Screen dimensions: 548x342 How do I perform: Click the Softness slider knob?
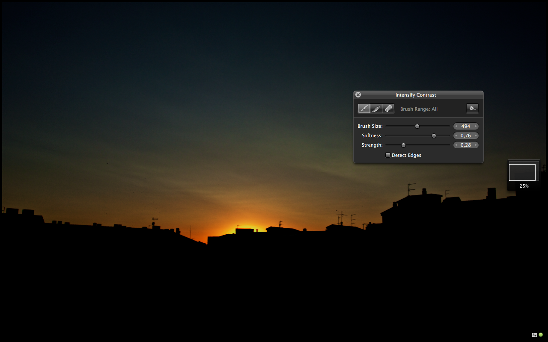pyautogui.click(x=434, y=136)
